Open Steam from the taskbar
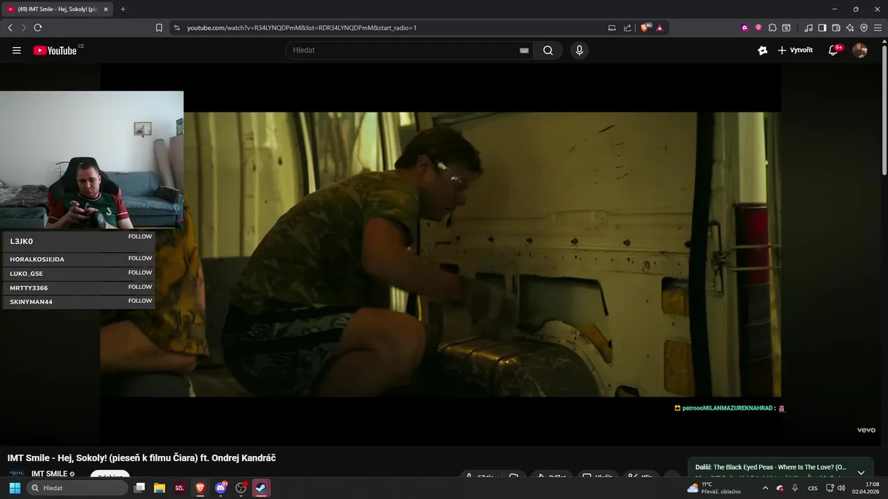Viewport: 888px width, 499px height. pos(261,488)
